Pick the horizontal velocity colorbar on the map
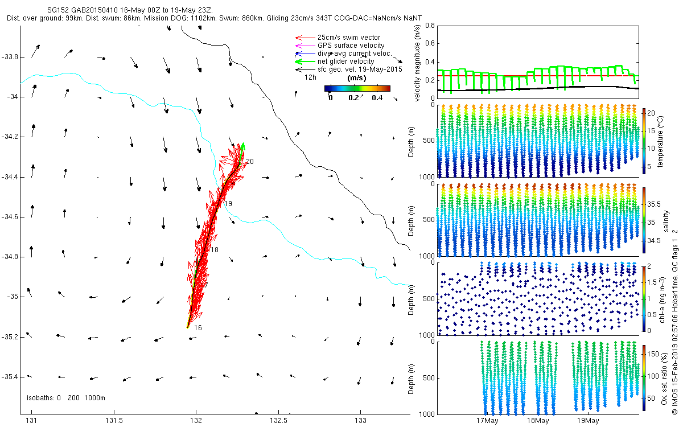 point(357,88)
